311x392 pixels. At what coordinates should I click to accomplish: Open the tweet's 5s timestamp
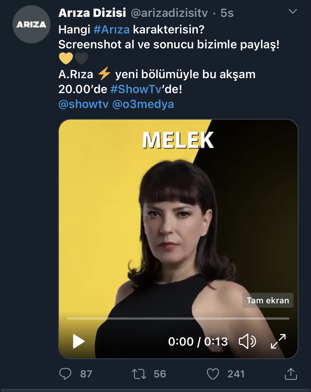[227, 13]
